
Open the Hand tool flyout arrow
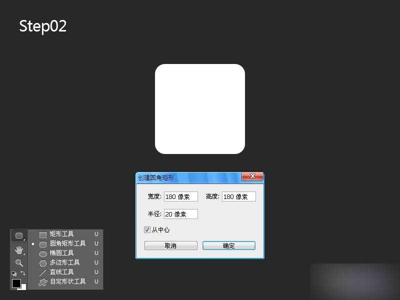24,255
